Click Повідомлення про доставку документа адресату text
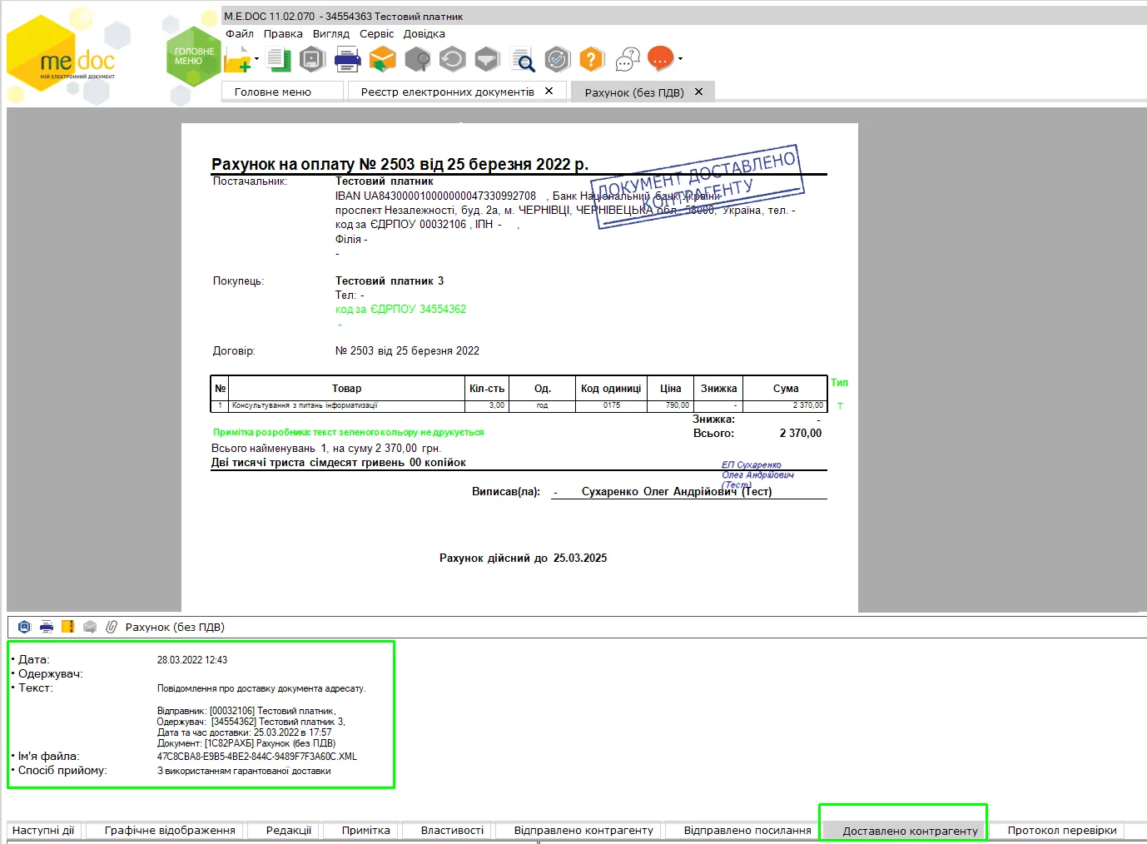1147x844 pixels. [x=261, y=688]
